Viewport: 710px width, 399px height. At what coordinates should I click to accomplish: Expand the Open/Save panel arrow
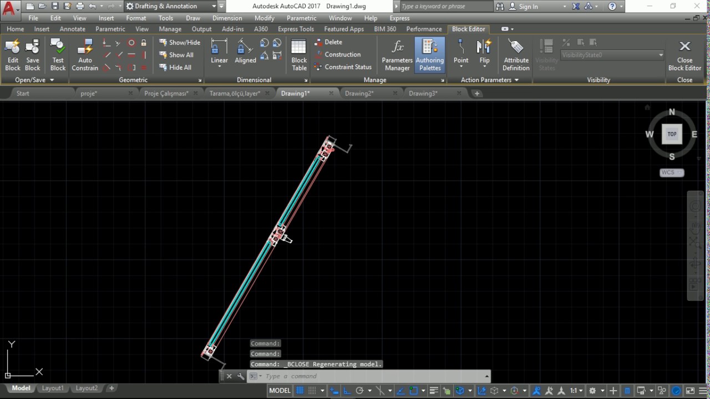tap(52, 80)
